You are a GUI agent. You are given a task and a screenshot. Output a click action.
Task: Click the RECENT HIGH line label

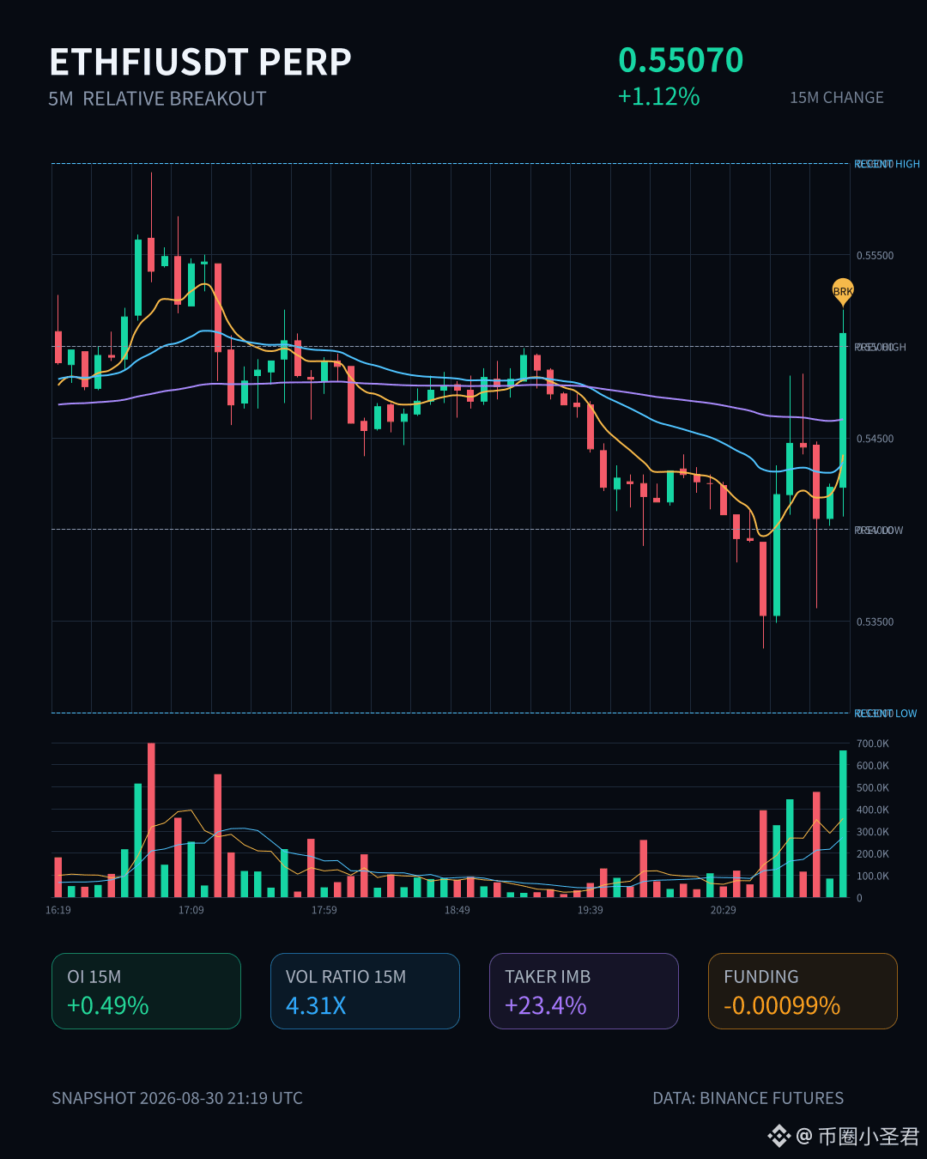pyautogui.click(x=887, y=164)
